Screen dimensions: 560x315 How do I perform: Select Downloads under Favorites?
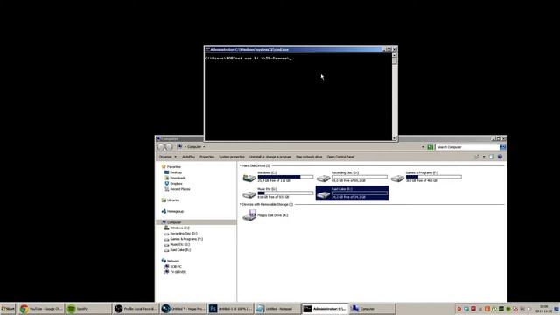(178, 178)
